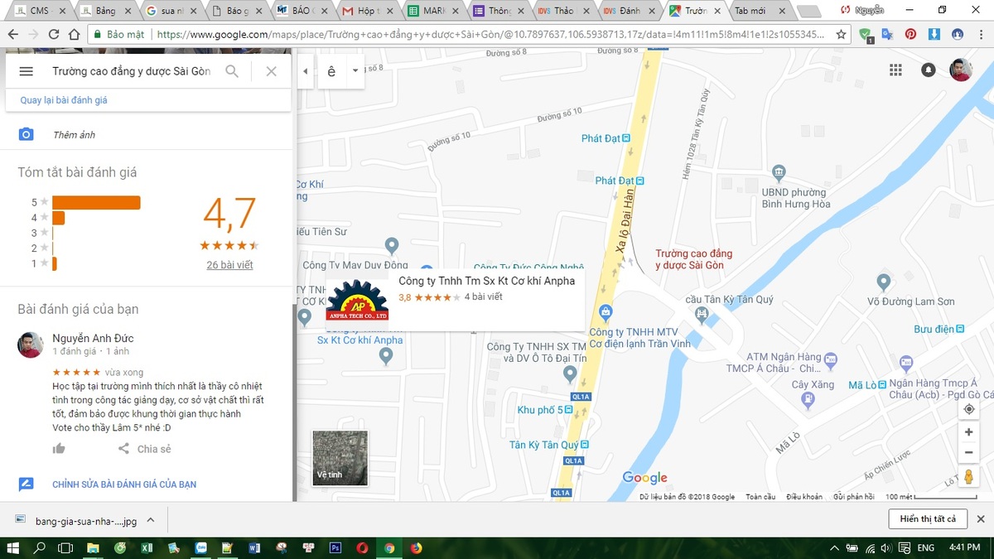Open Gửi phản hồi feedback link
The height and width of the screenshot is (559, 994).
854,497
